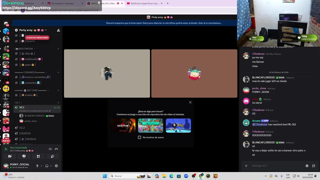Open attachment plus button in chat
The width and height of the screenshot is (320, 180).
246,166
